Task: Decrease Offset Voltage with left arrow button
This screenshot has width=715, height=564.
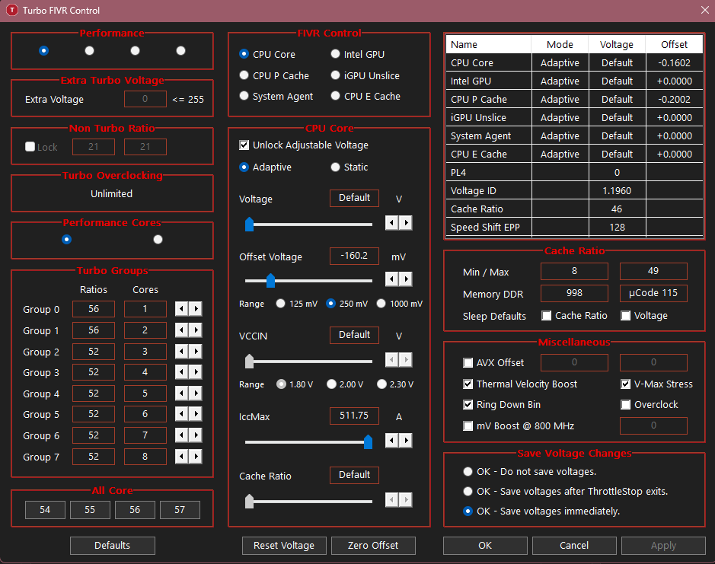Action: click(x=392, y=279)
